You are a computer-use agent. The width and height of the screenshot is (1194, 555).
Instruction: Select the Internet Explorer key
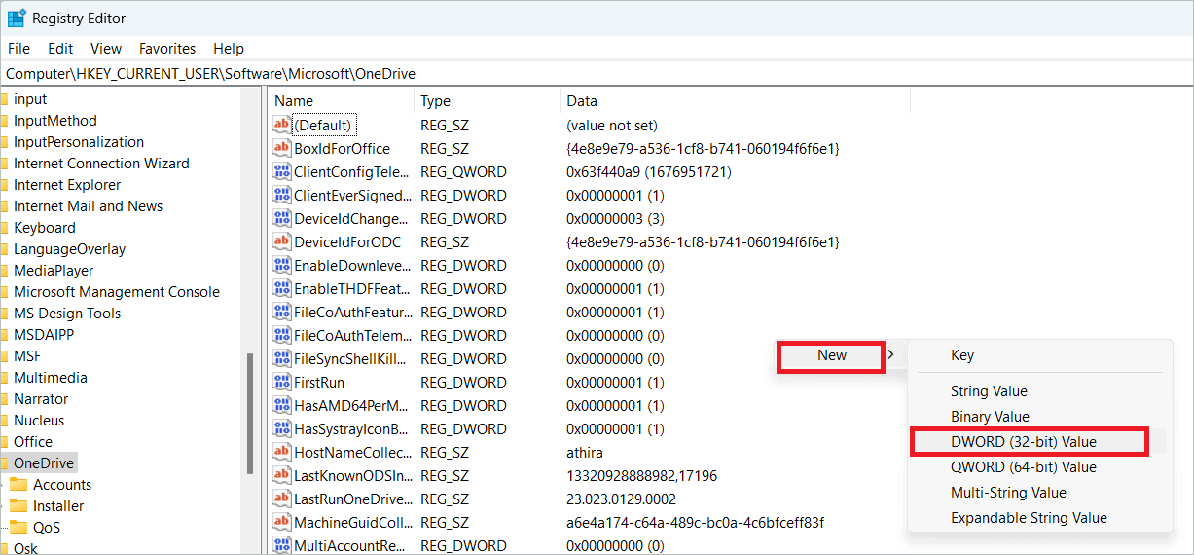coord(67,184)
